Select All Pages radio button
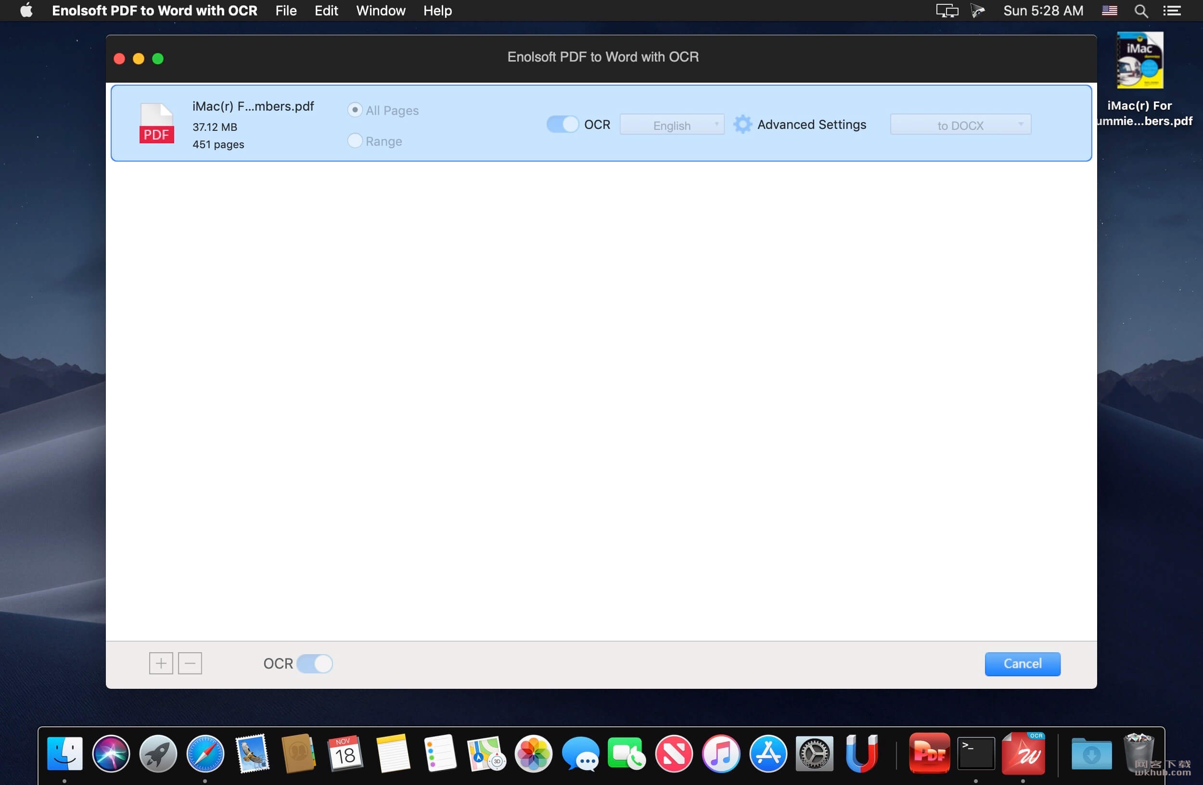The width and height of the screenshot is (1203, 785). 355,110
